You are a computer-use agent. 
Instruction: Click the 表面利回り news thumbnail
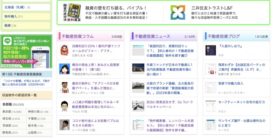coord(138,50)
